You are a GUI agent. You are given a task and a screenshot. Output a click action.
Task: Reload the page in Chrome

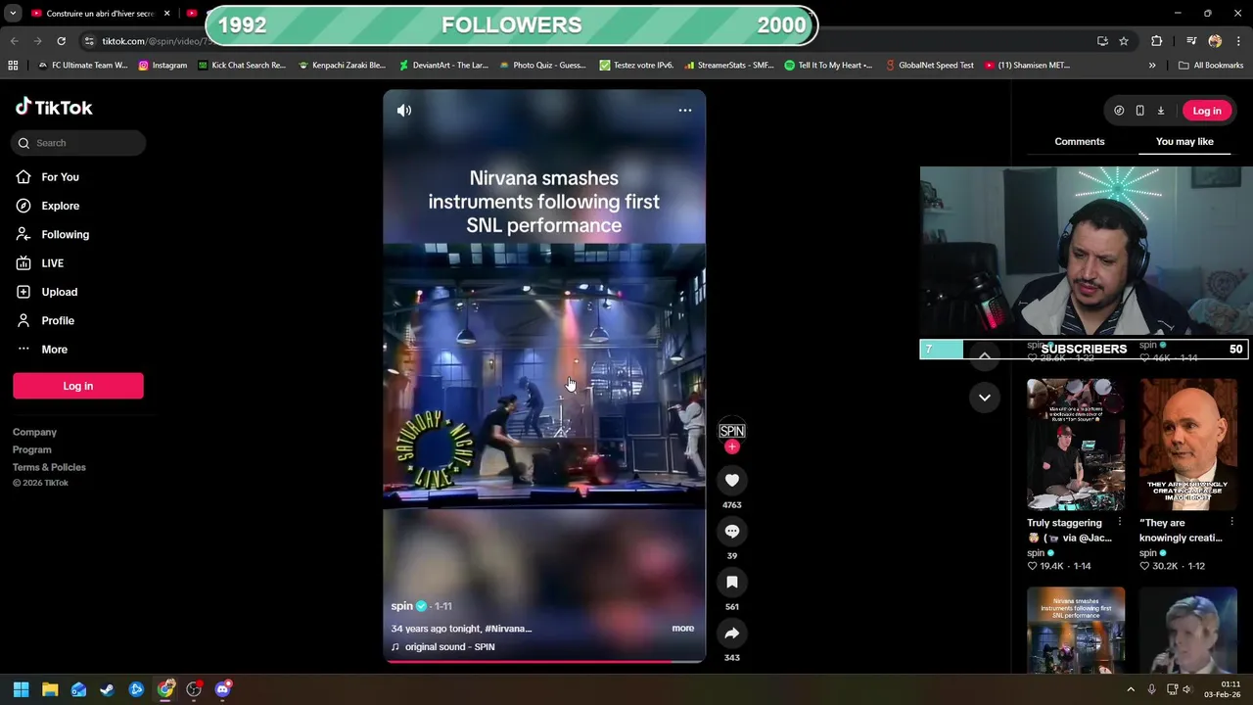pyautogui.click(x=61, y=41)
